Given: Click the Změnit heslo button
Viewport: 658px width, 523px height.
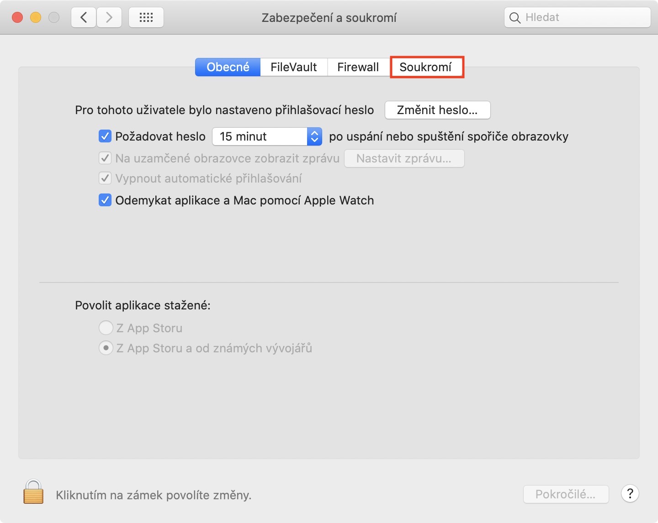Looking at the screenshot, I should (437, 110).
